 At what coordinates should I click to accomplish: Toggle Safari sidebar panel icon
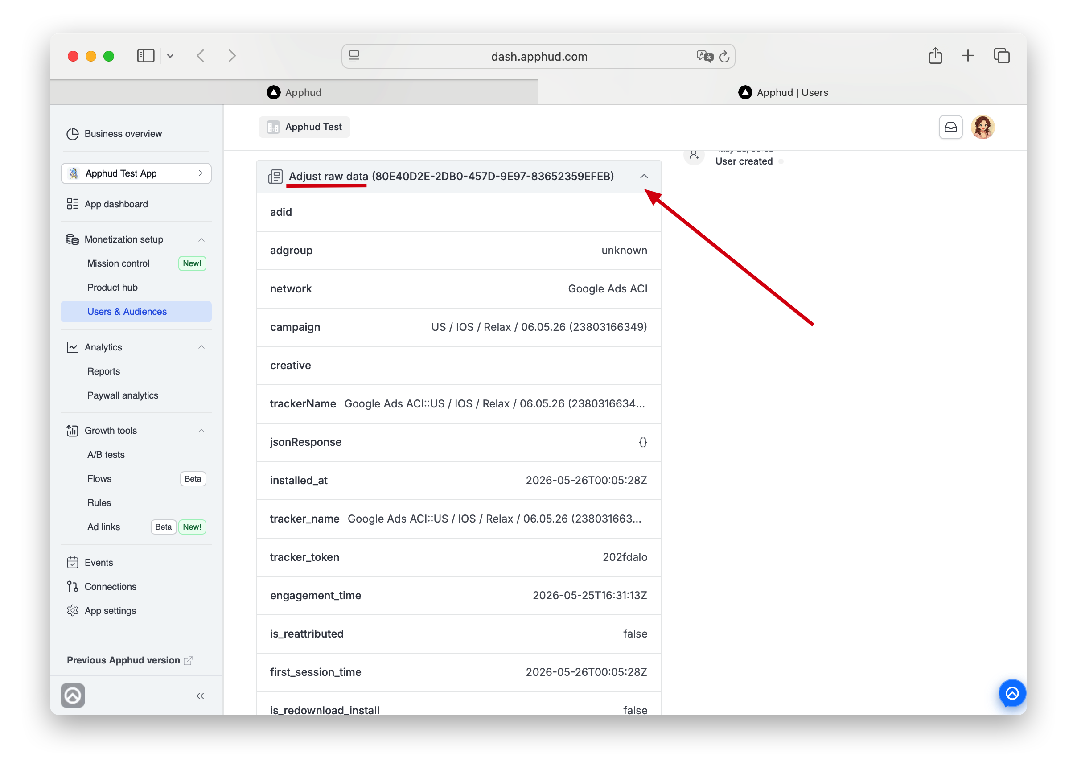pyautogui.click(x=146, y=56)
